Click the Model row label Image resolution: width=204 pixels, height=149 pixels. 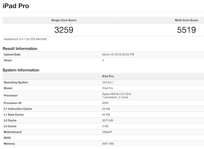[8, 88]
